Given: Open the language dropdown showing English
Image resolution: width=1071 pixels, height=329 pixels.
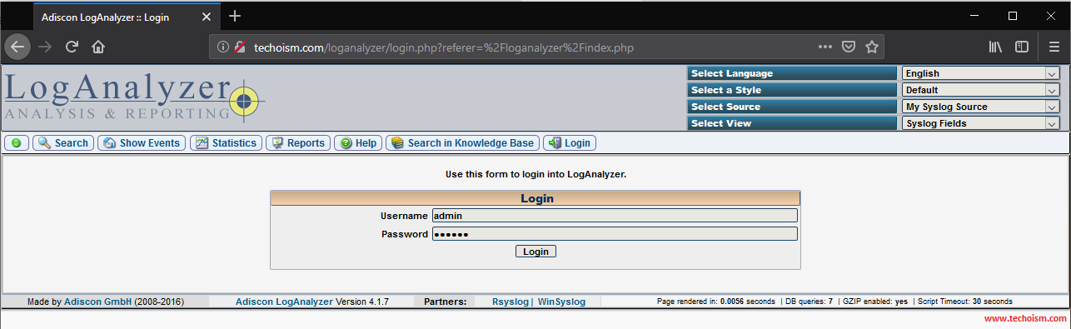Looking at the screenshot, I should pos(980,73).
